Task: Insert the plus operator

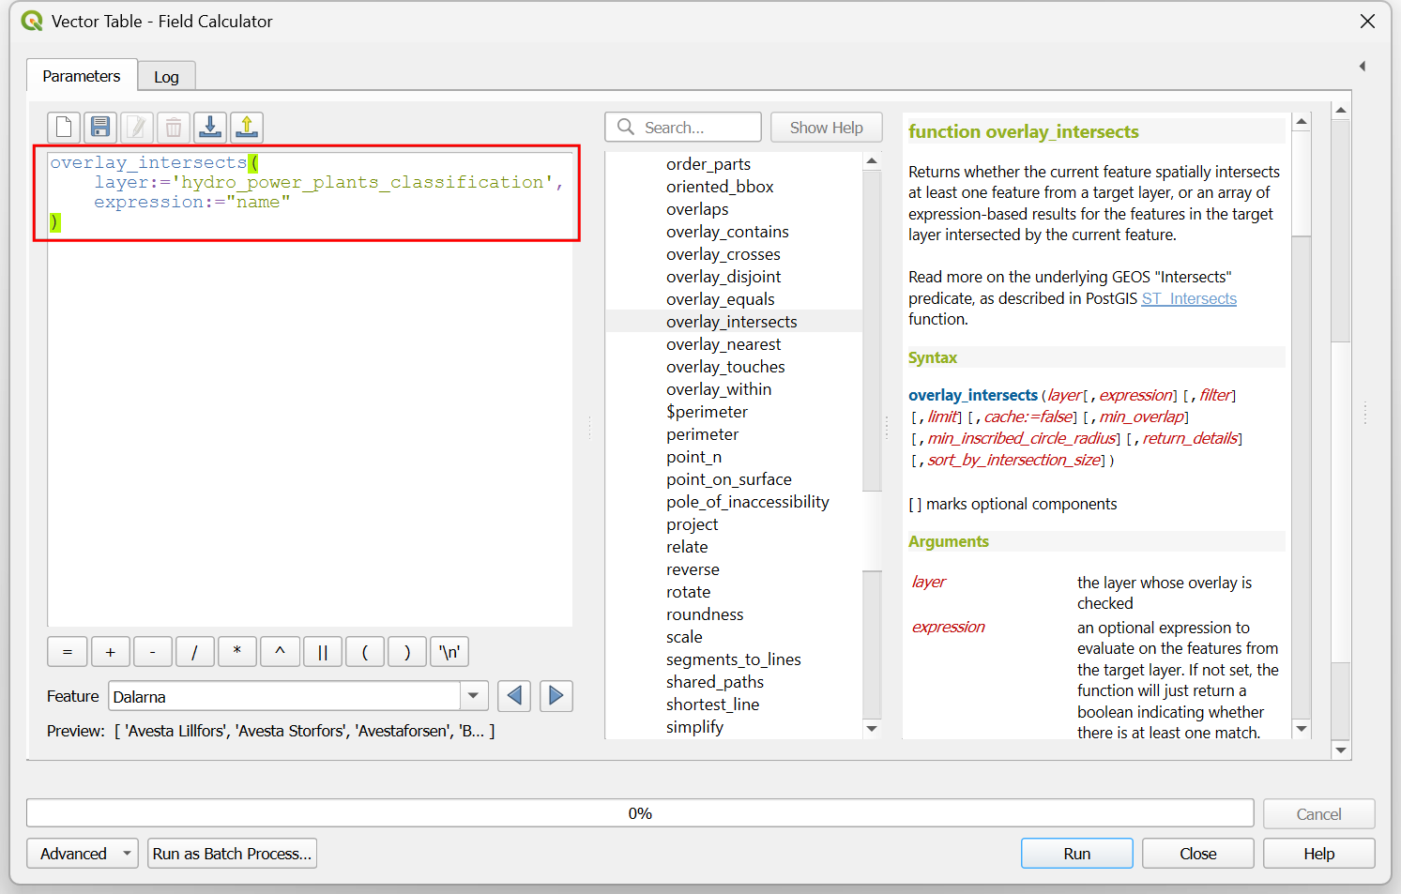Action: 110,652
